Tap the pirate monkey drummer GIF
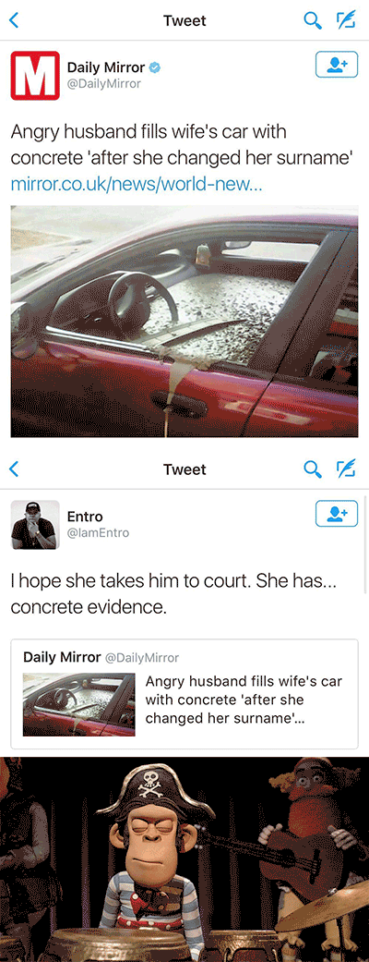This screenshot has width=369, height=962. tap(184, 858)
